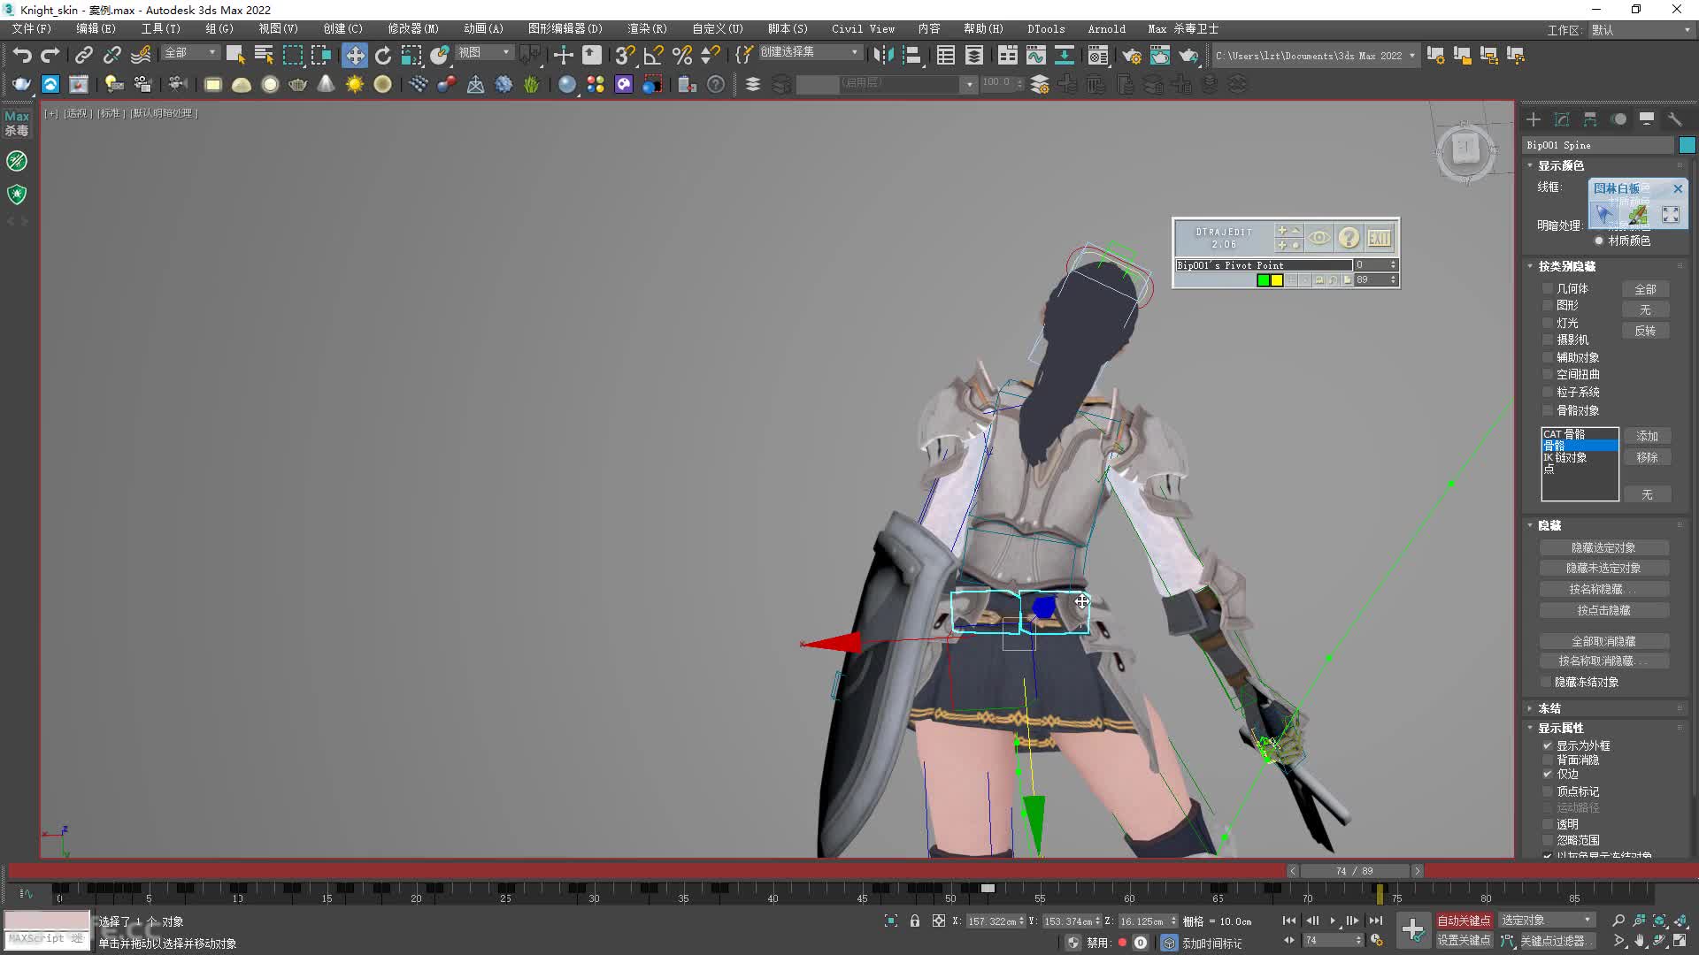Activate the Select and Link tool

(x=83, y=55)
